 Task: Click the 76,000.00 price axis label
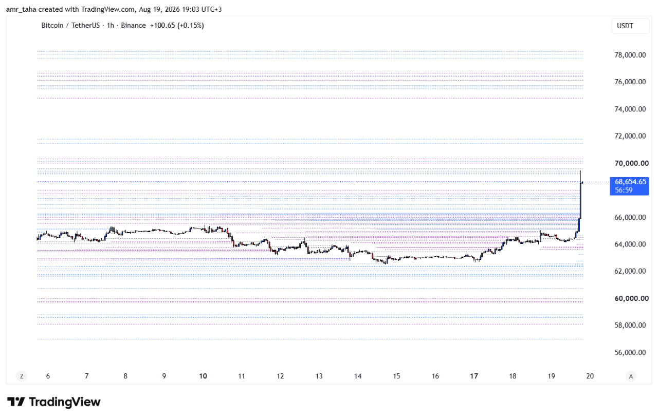(x=630, y=82)
